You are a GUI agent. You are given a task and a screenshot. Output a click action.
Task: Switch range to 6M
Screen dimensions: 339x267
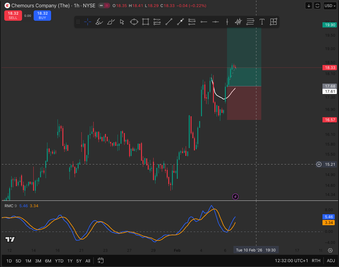click(x=48, y=261)
